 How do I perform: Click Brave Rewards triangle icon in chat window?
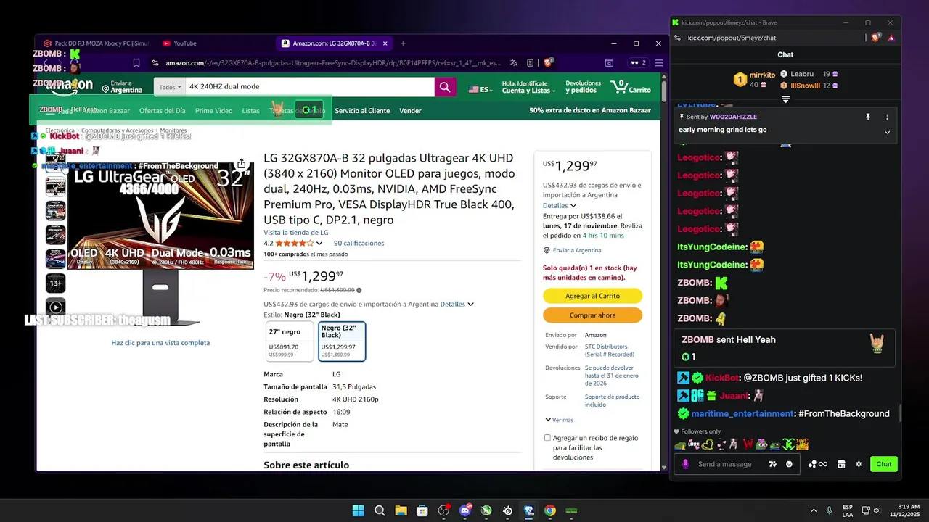(x=891, y=38)
